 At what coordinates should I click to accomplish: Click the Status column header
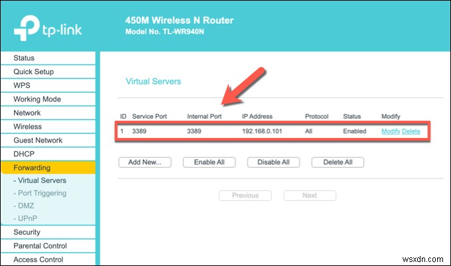(352, 117)
